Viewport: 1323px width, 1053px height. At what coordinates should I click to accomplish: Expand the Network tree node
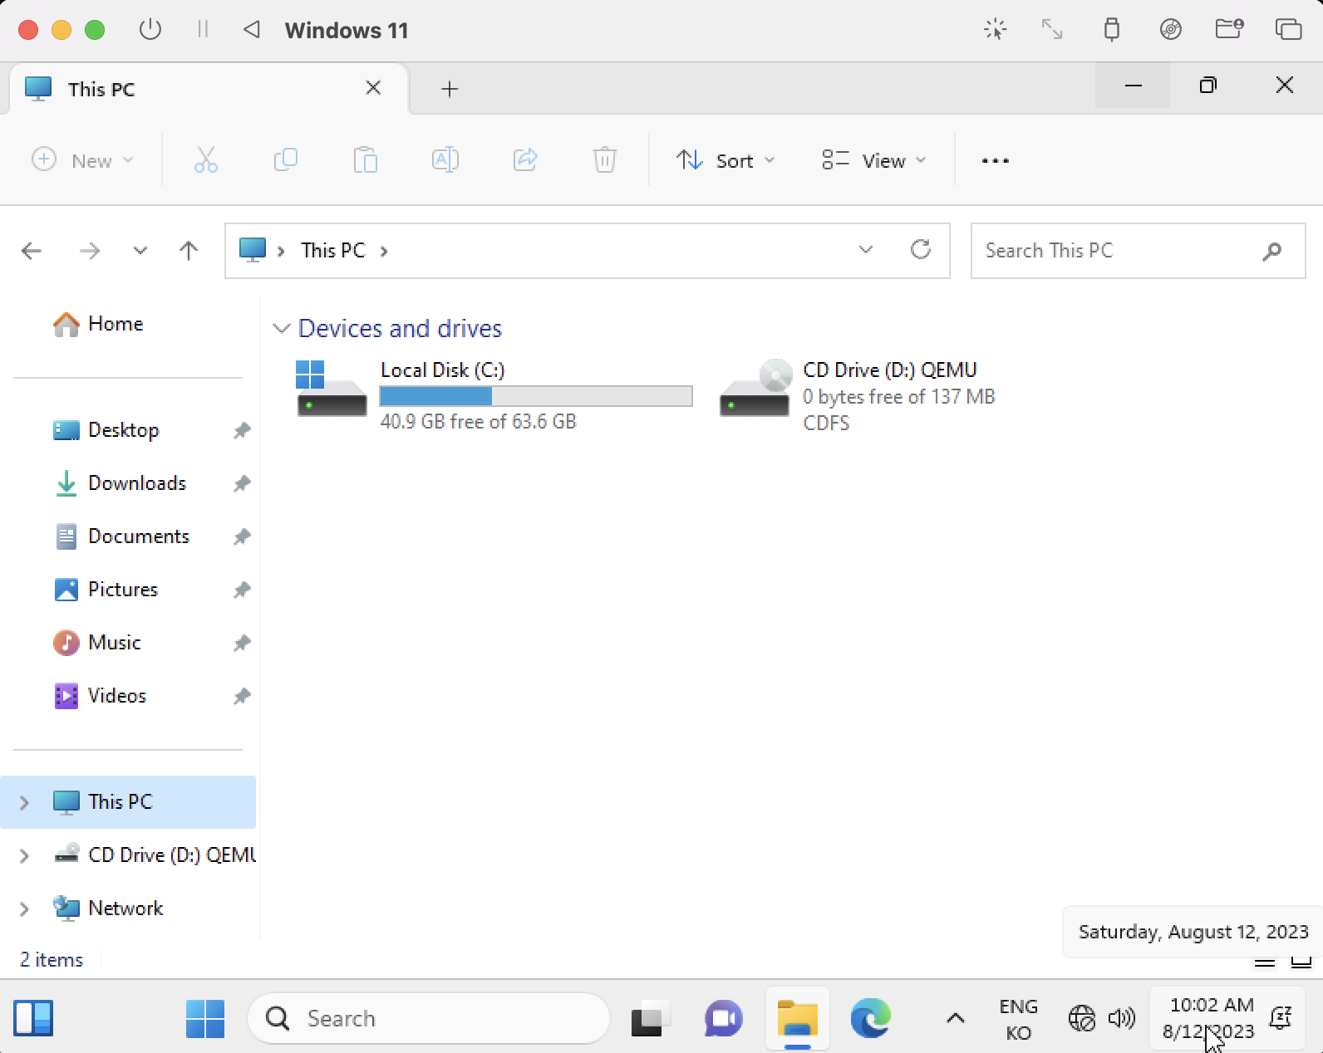click(x=24, y=909)
